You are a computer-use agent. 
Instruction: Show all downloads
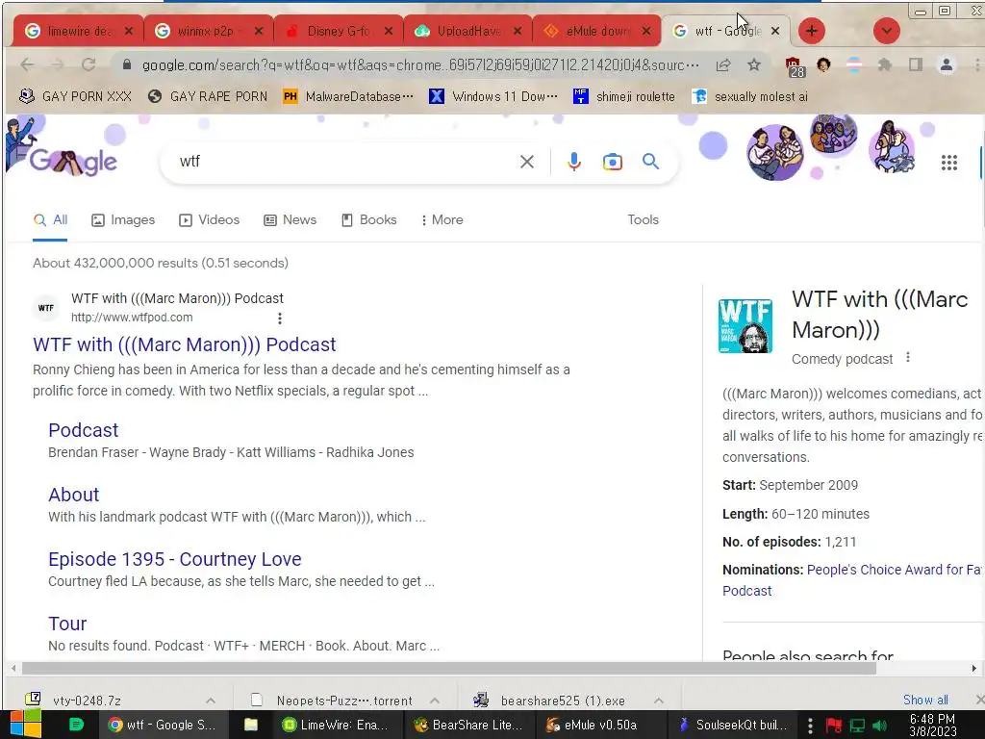click(925, 701)
